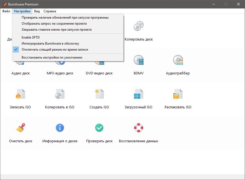Screen dimensions: 245x180
Task: Select 'Восстановить настройки по умолчанию'
Action: [68, 57]
